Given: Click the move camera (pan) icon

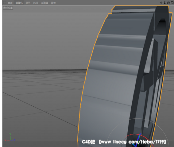Looking at the screenshot, I should (x=161, y=3).
